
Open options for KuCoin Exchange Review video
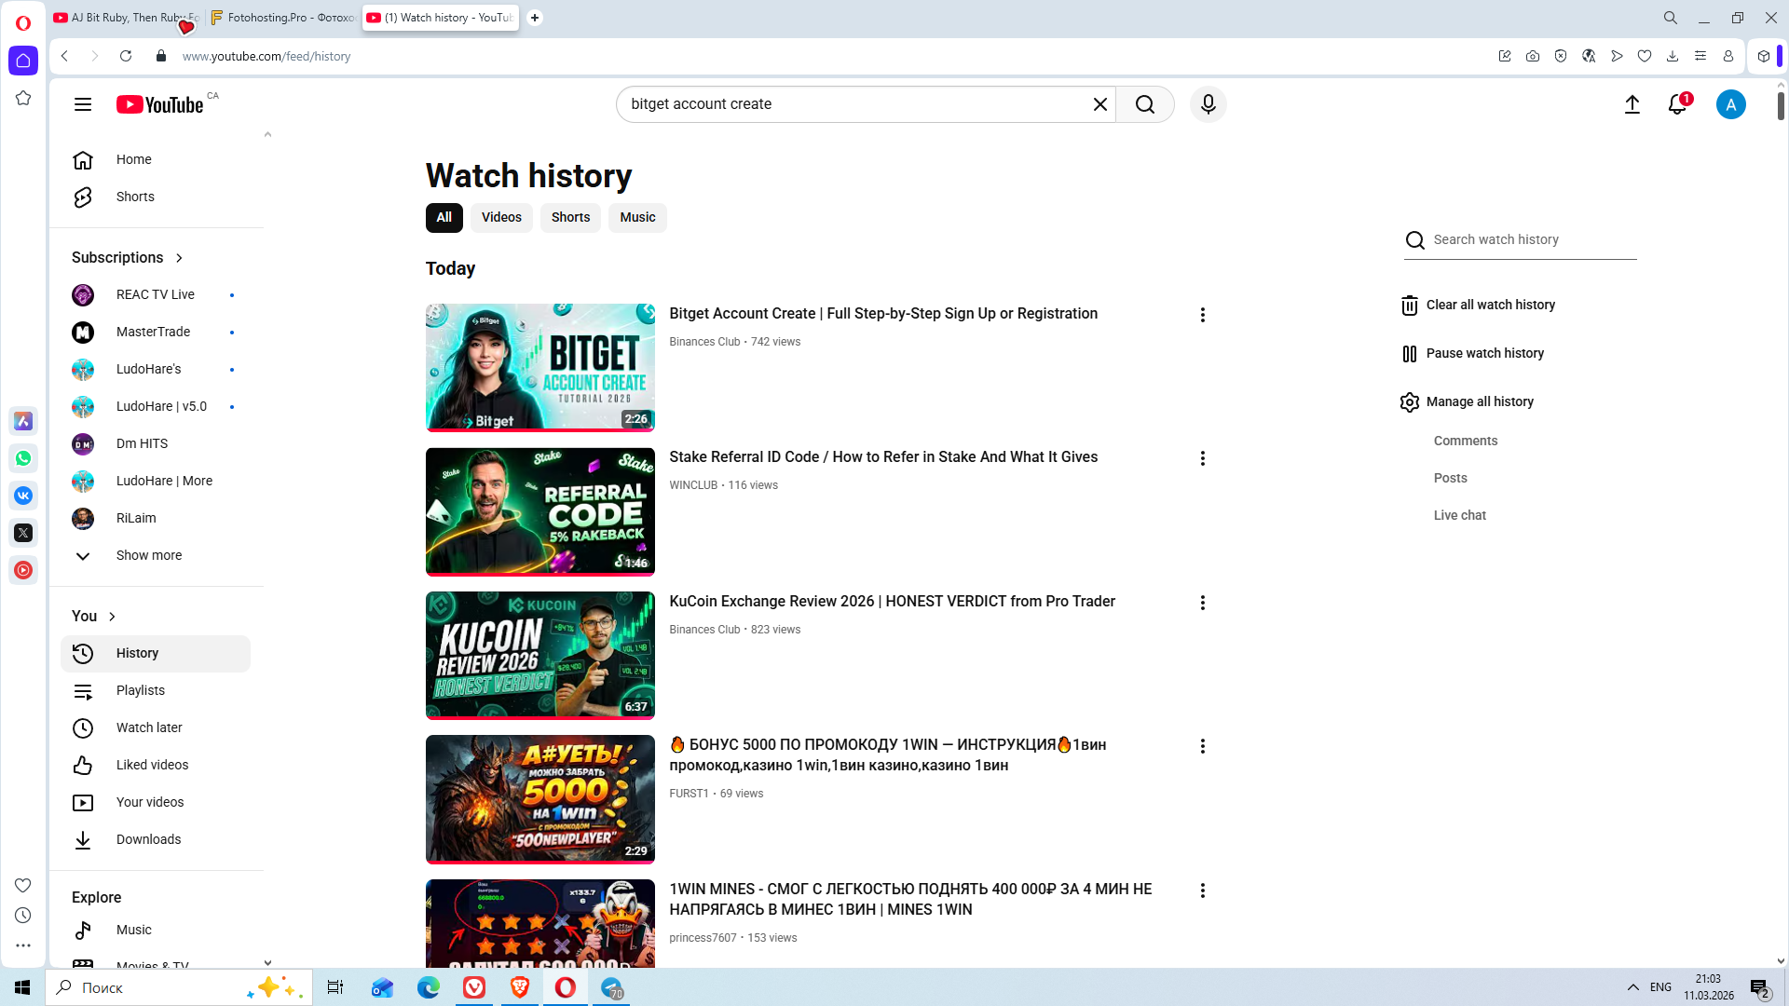[x=1202, y=603]
